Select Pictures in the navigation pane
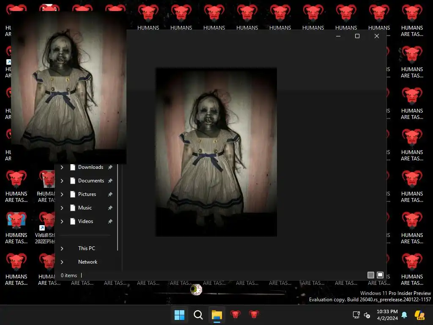The image size is (433, 325). [x=87, y=194]
